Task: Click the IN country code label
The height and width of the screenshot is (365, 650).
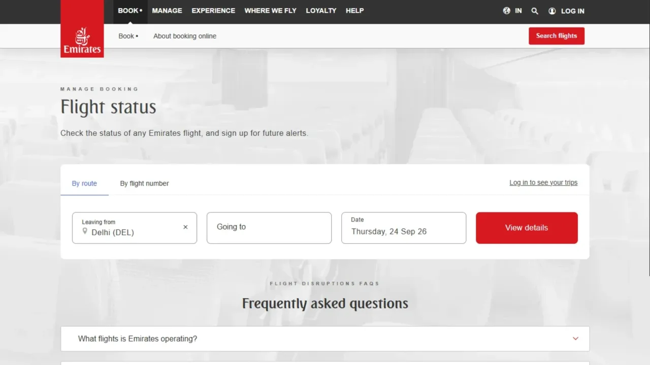Action: coord(518,11)
